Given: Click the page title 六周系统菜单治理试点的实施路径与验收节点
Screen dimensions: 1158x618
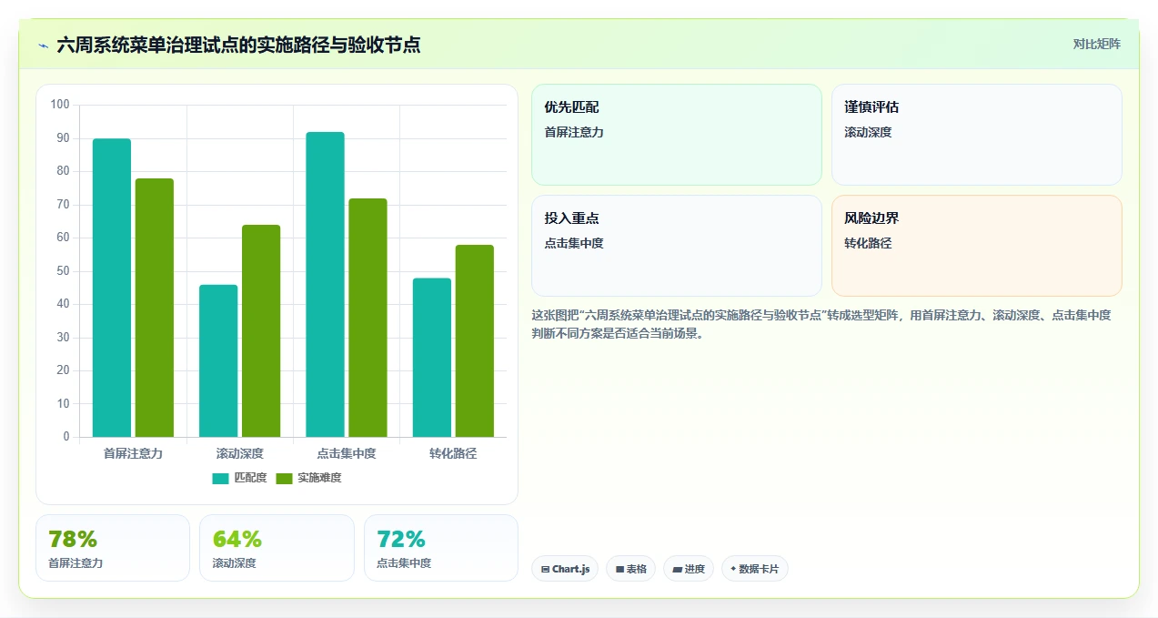Looking at the screenshot, I should (x=238, y=45).
